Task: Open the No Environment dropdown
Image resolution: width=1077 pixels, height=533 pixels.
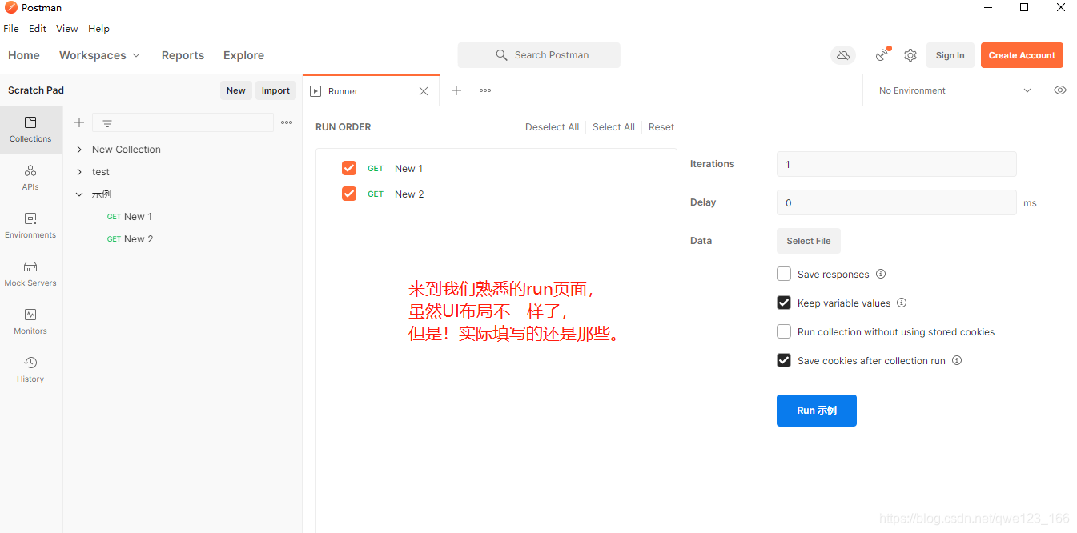Action: tap(954, 90)
